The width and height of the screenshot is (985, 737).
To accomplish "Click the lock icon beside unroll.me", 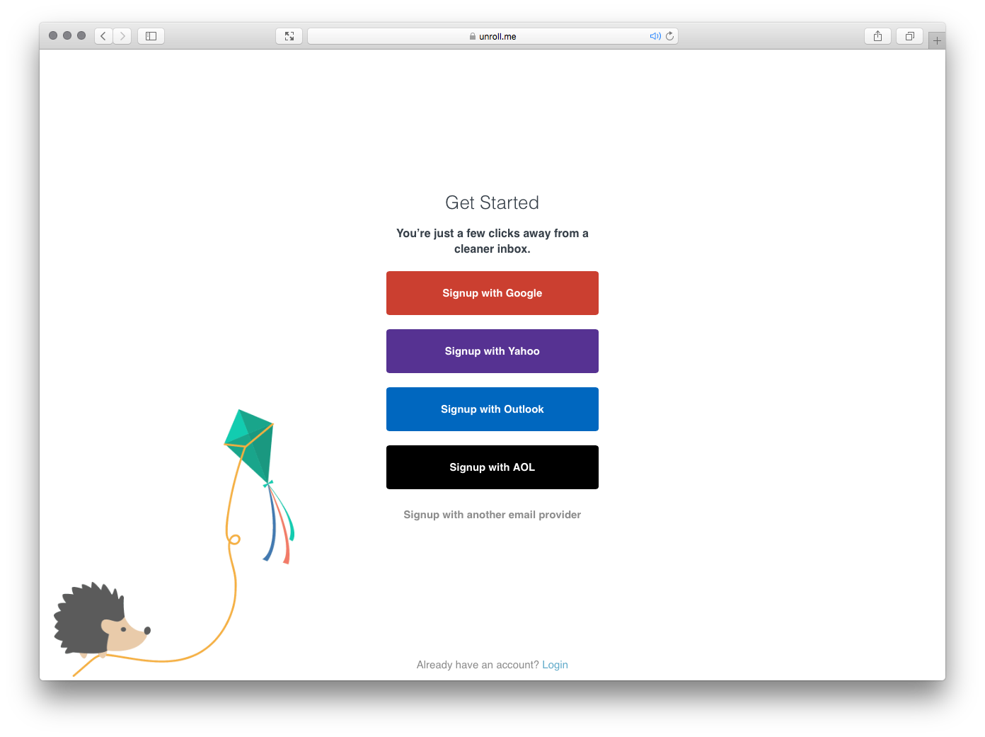I will tap(473, 36).
